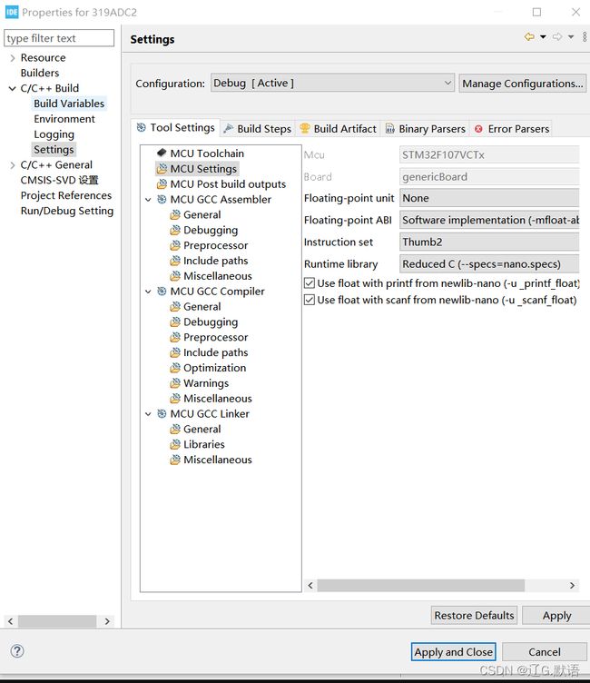Click Apply and Close button
Image resolution: width=590 pixels, height=683 pixels.
pos(453,651)
